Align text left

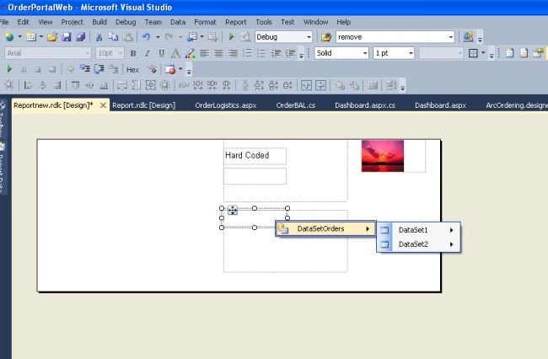pos(205,53)
